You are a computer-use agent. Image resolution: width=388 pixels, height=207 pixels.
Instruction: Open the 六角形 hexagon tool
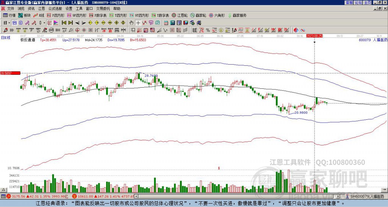click(x=217, y=15)
